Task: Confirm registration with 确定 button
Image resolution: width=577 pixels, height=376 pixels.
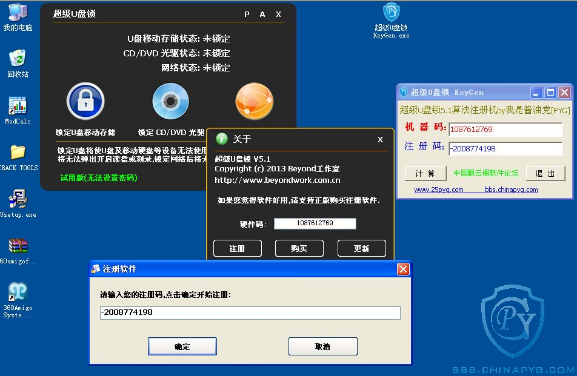Action: 182,346
